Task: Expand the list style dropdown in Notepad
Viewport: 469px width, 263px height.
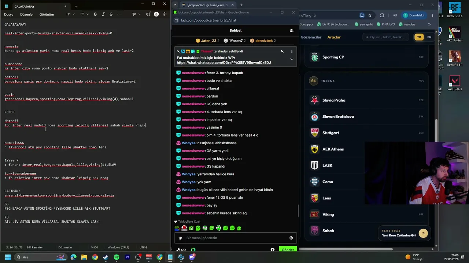Action: [84, 14]
